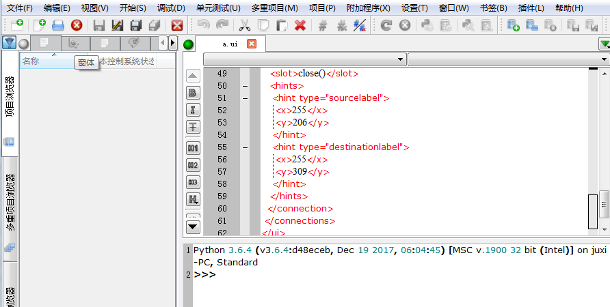Viewport: 610px width, 307px height.
Task: Close the a.ui editor tab
Action: click(251, 44)
